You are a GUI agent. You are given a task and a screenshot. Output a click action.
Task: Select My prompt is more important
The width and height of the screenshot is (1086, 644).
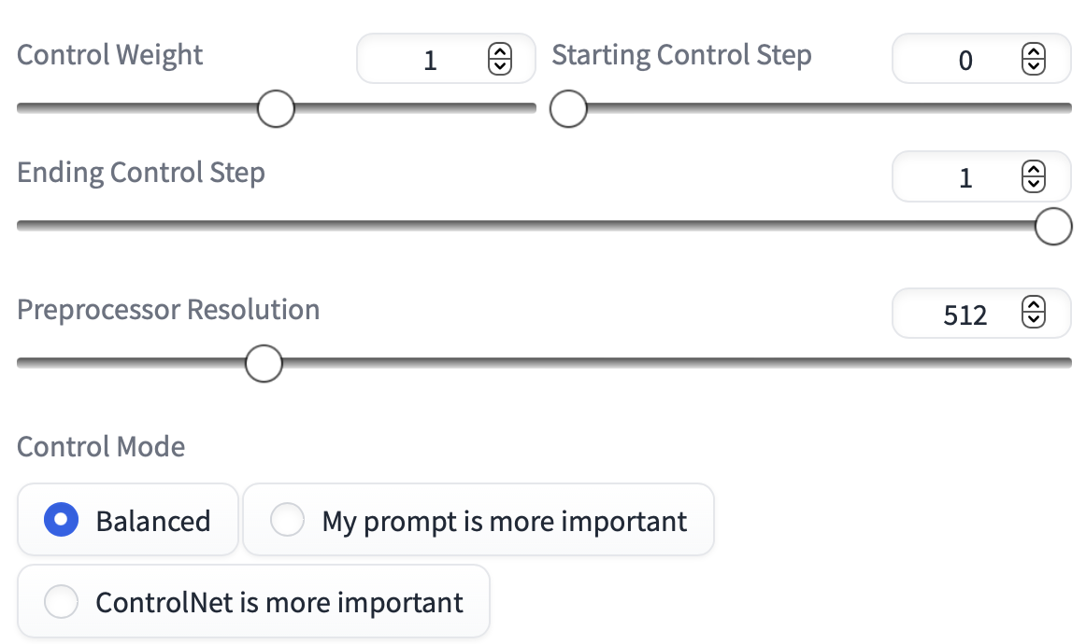[287, 520]
